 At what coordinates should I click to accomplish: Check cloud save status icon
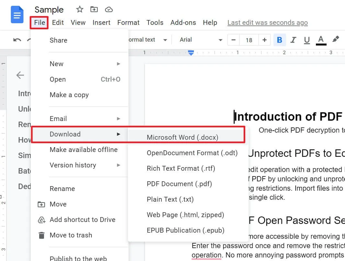109,9
